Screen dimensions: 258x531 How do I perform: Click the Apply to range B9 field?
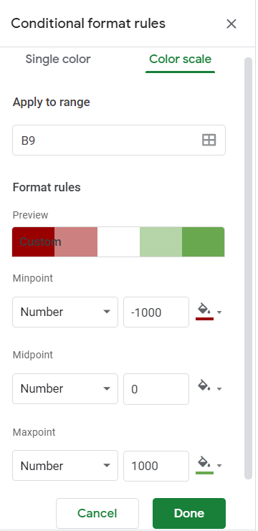119,140
